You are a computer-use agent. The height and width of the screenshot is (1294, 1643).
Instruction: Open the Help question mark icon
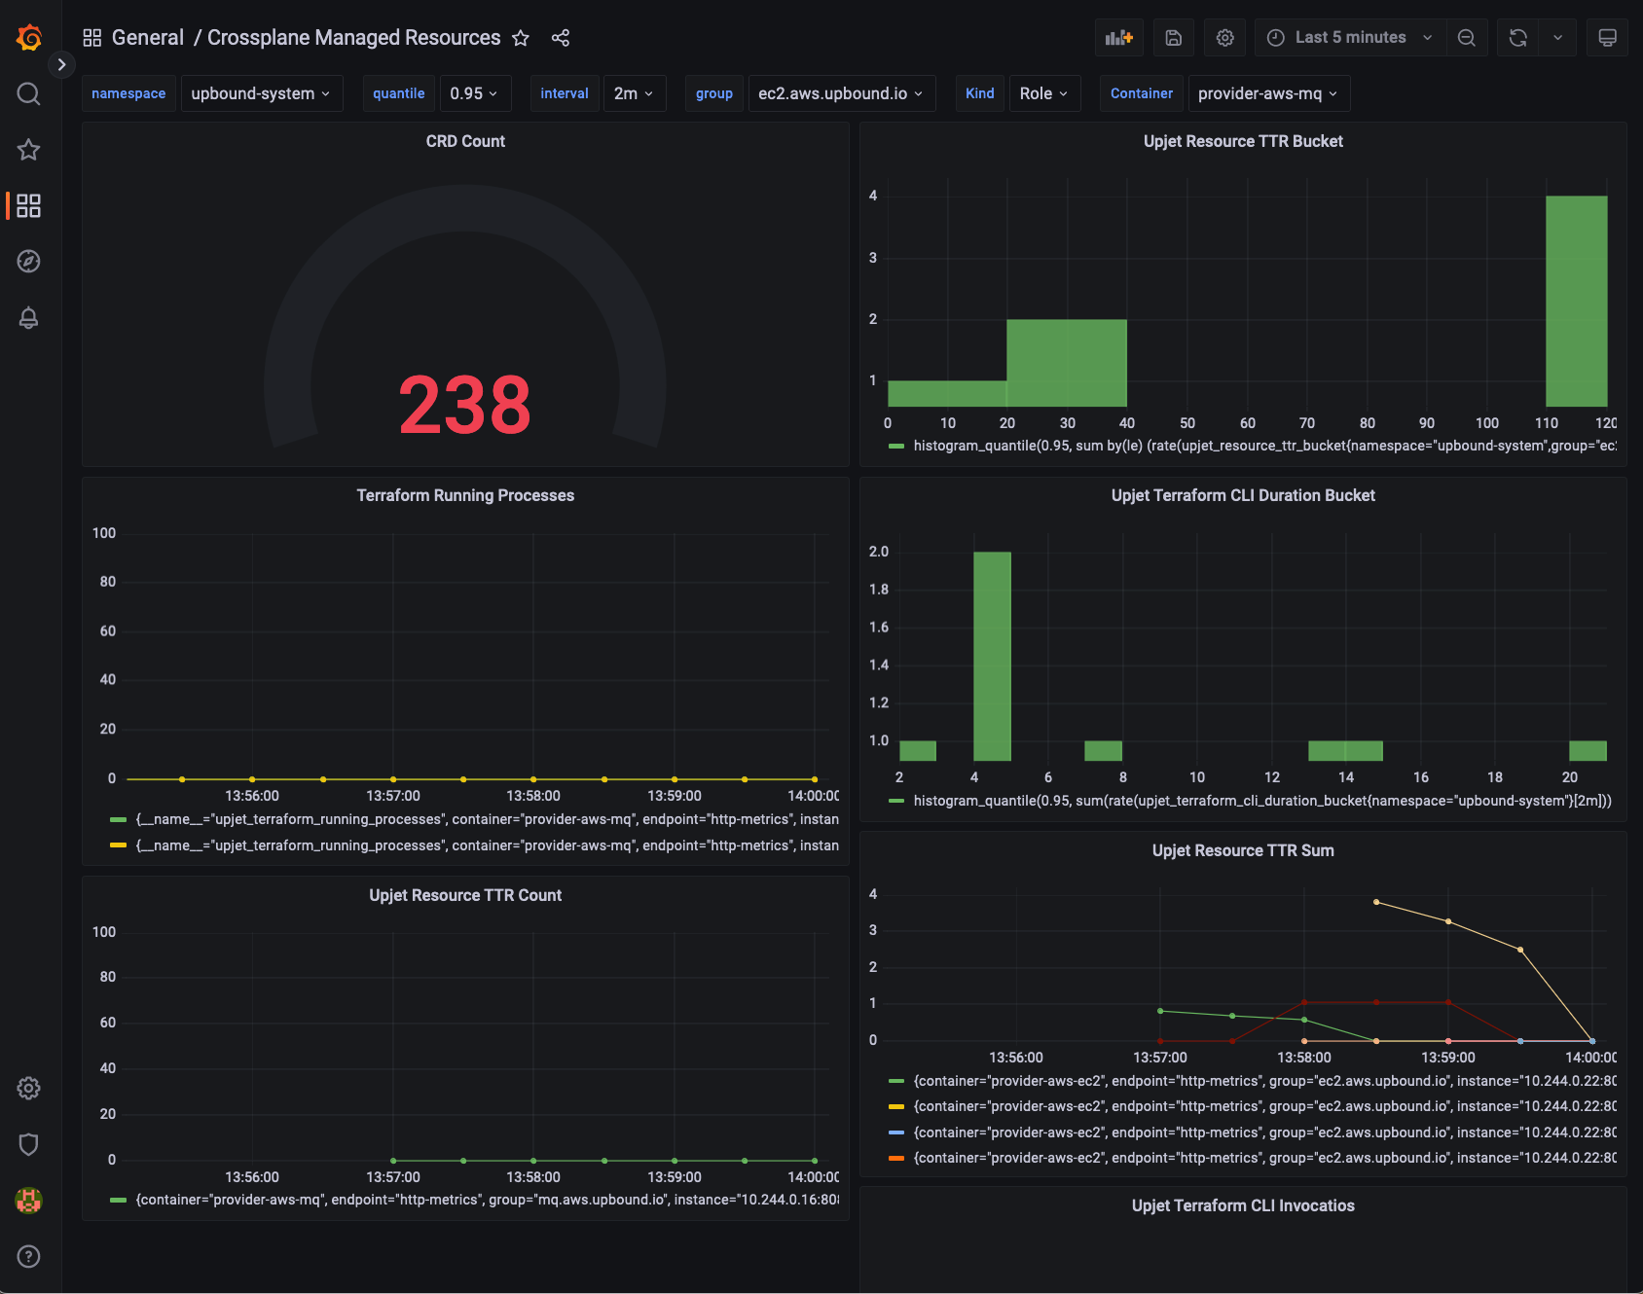click(x=29, y=1256)
